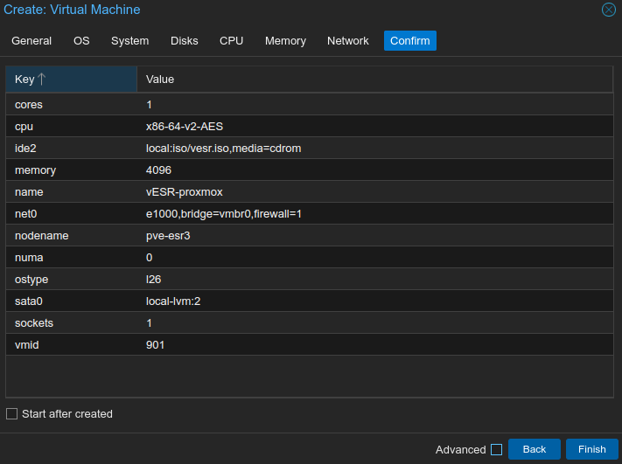
Task: Select the Confirm tab
Action: click(x=409, y=41)
